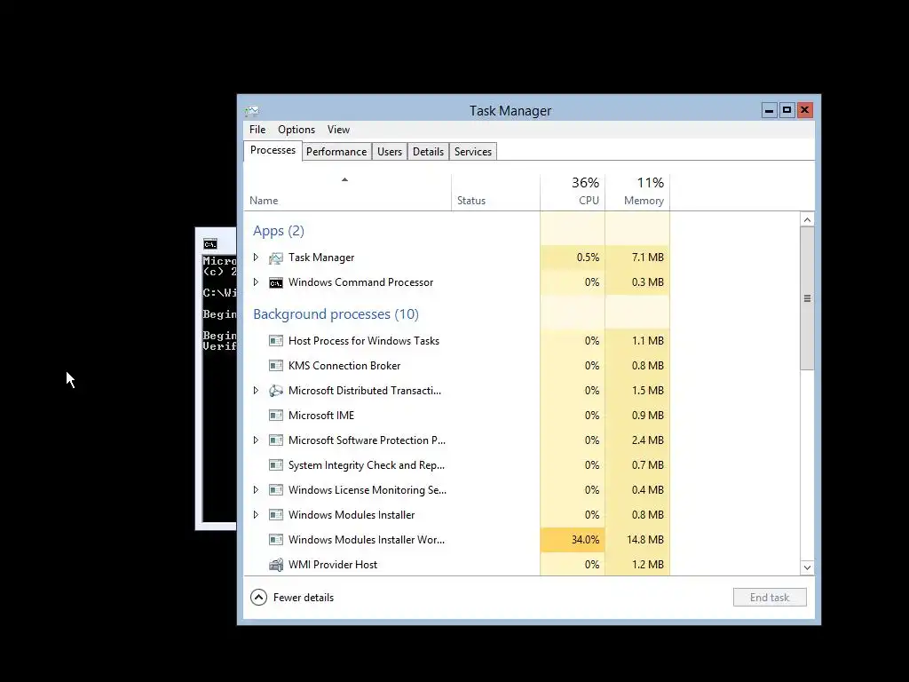
Task: Open the Options menu
Action: pyautogui.click(x=296, y=130)
